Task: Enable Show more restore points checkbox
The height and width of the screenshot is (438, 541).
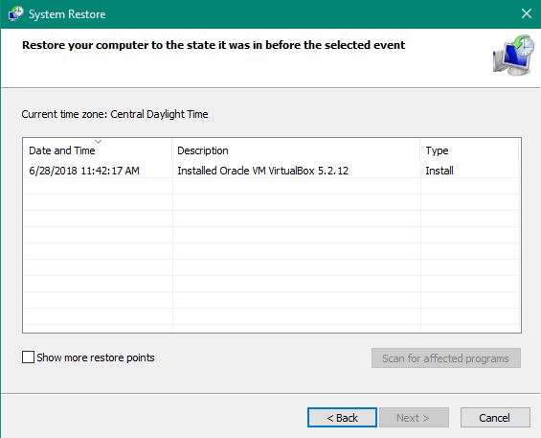Action: (x=28, y=357)
